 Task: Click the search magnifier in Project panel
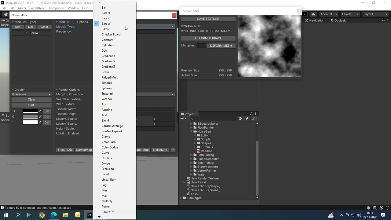(x=192, y=118)
